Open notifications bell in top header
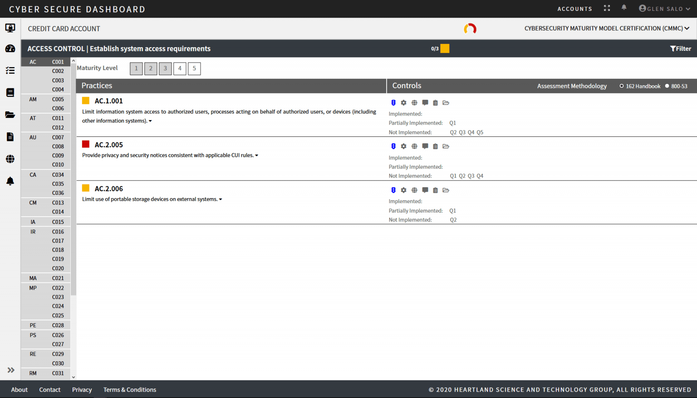The width and height of the screenshot is (697, 398). (624, 8)
